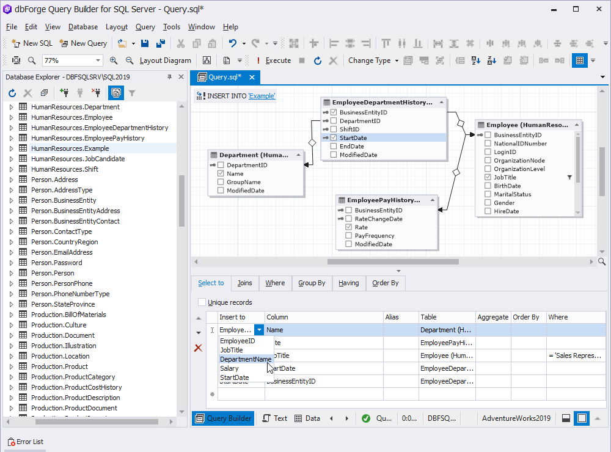The image size is (611, 452).
Task: Click the Undo arrow icon
Action: (233, 43)
